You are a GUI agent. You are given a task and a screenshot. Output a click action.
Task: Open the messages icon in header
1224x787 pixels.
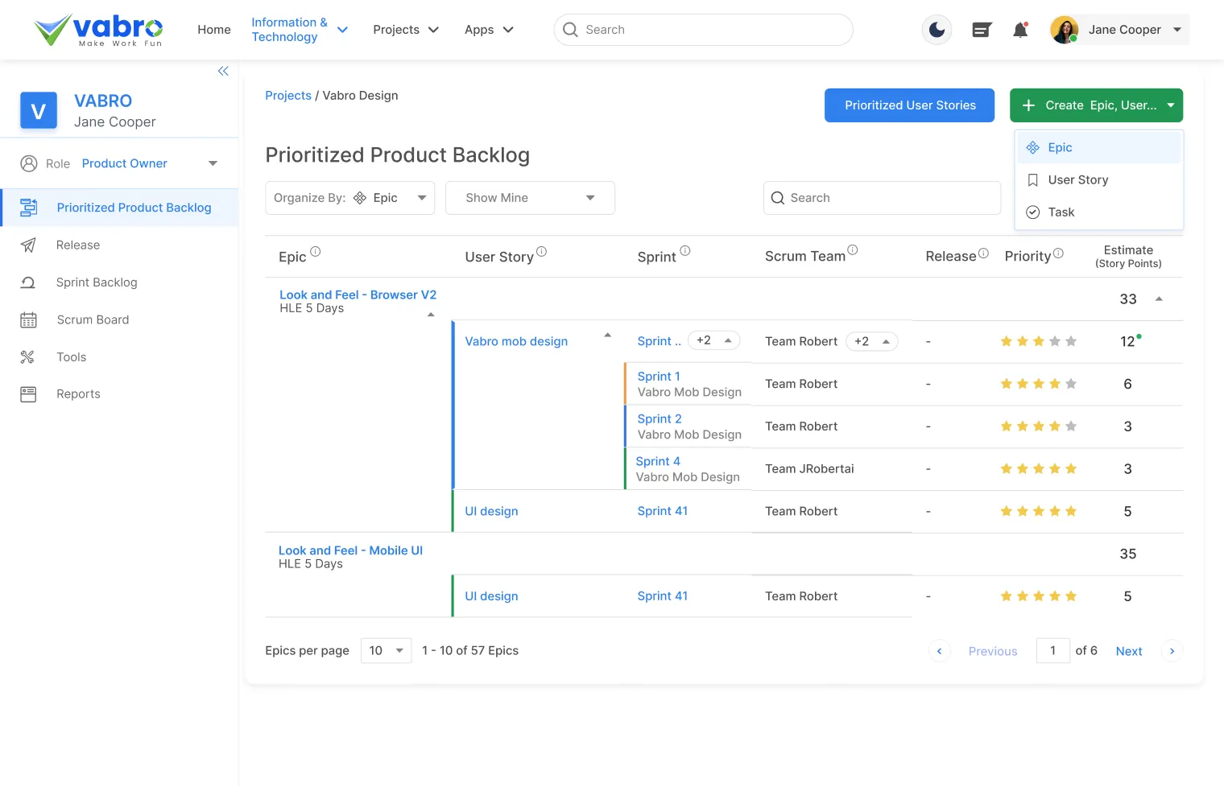982,31
